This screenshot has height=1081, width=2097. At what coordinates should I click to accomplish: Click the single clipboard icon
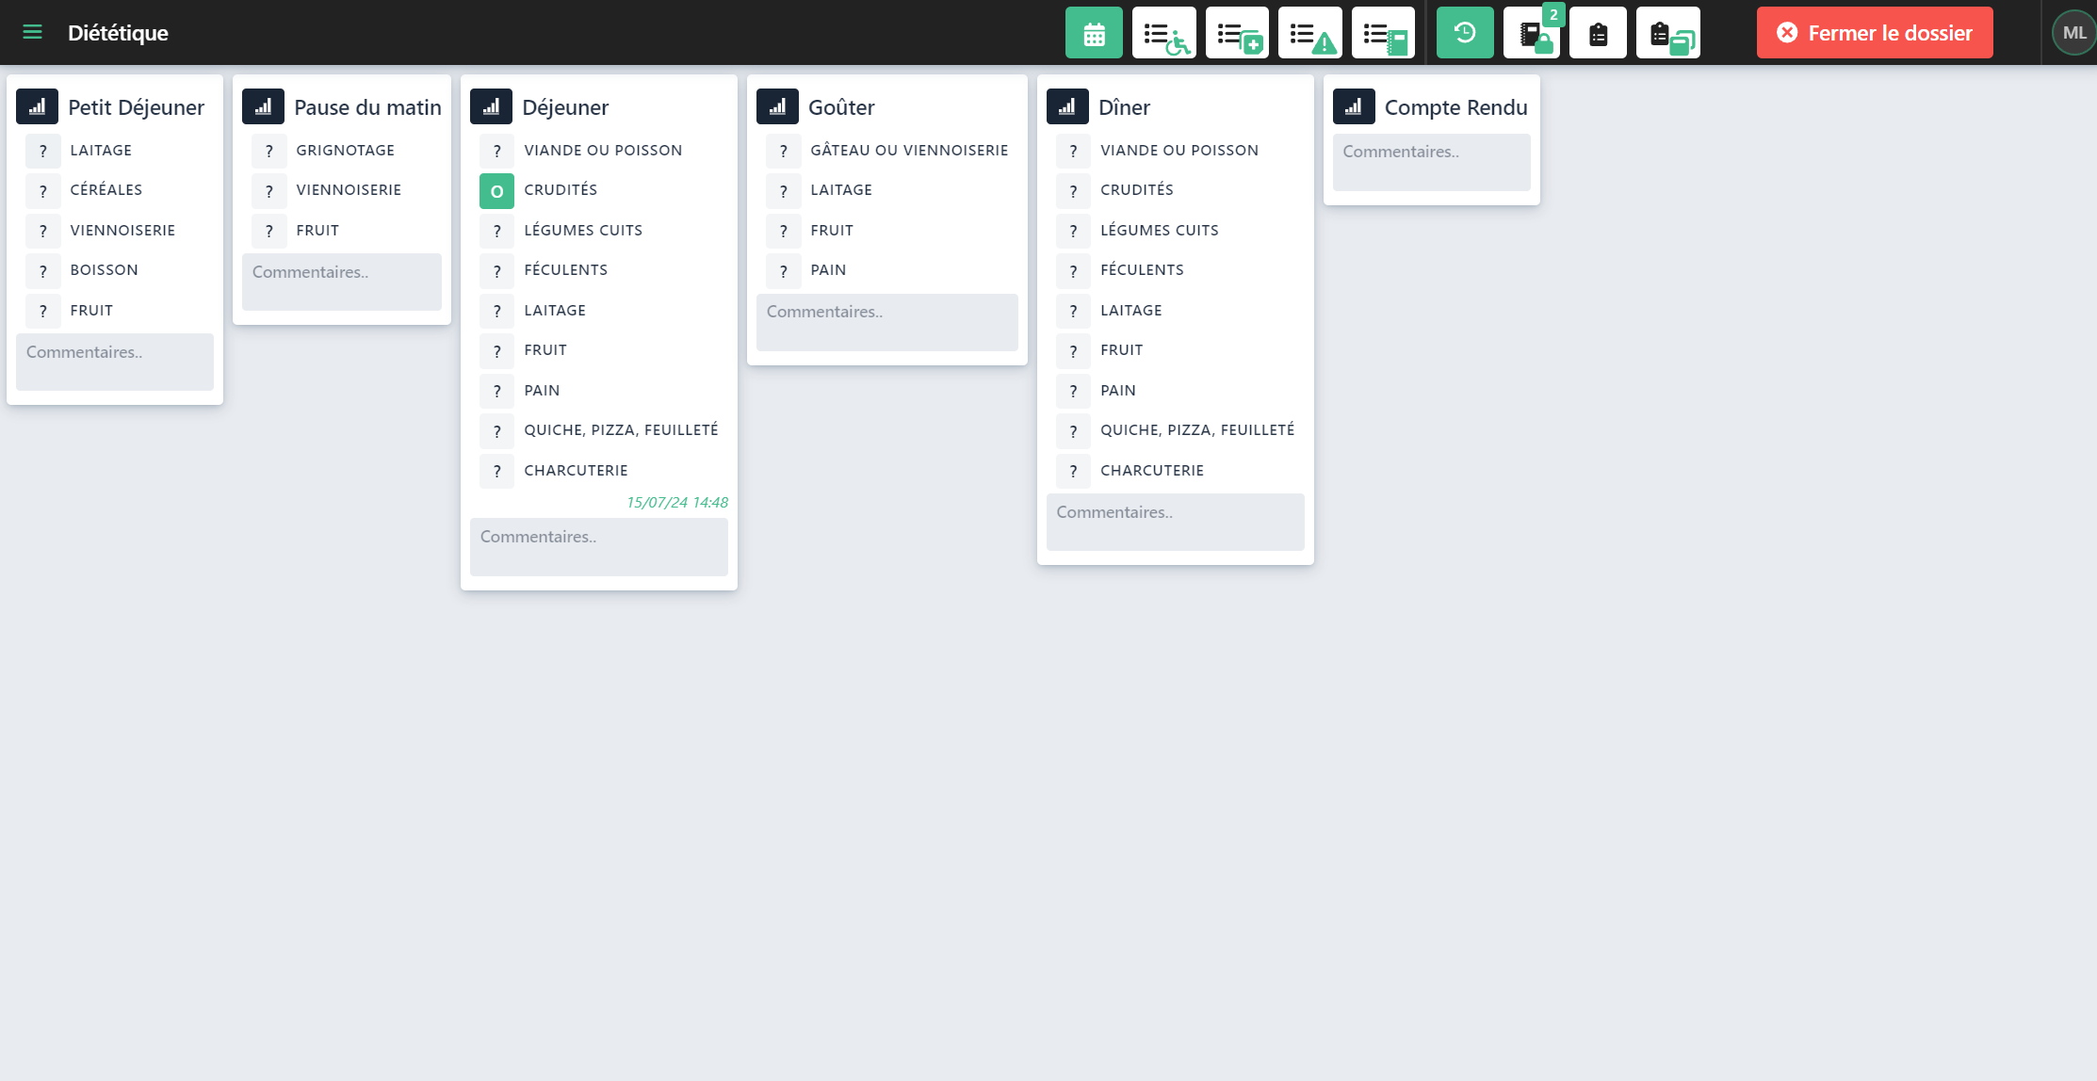[1598, 33]
